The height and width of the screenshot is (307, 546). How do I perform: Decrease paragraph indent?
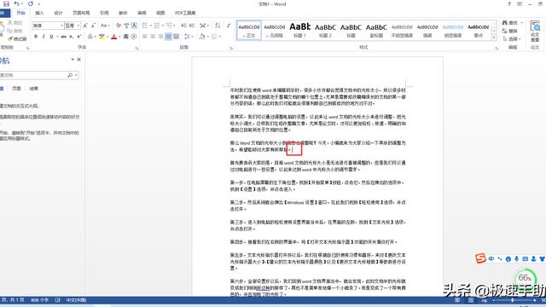pyautogui.click(x=184, y=26)
